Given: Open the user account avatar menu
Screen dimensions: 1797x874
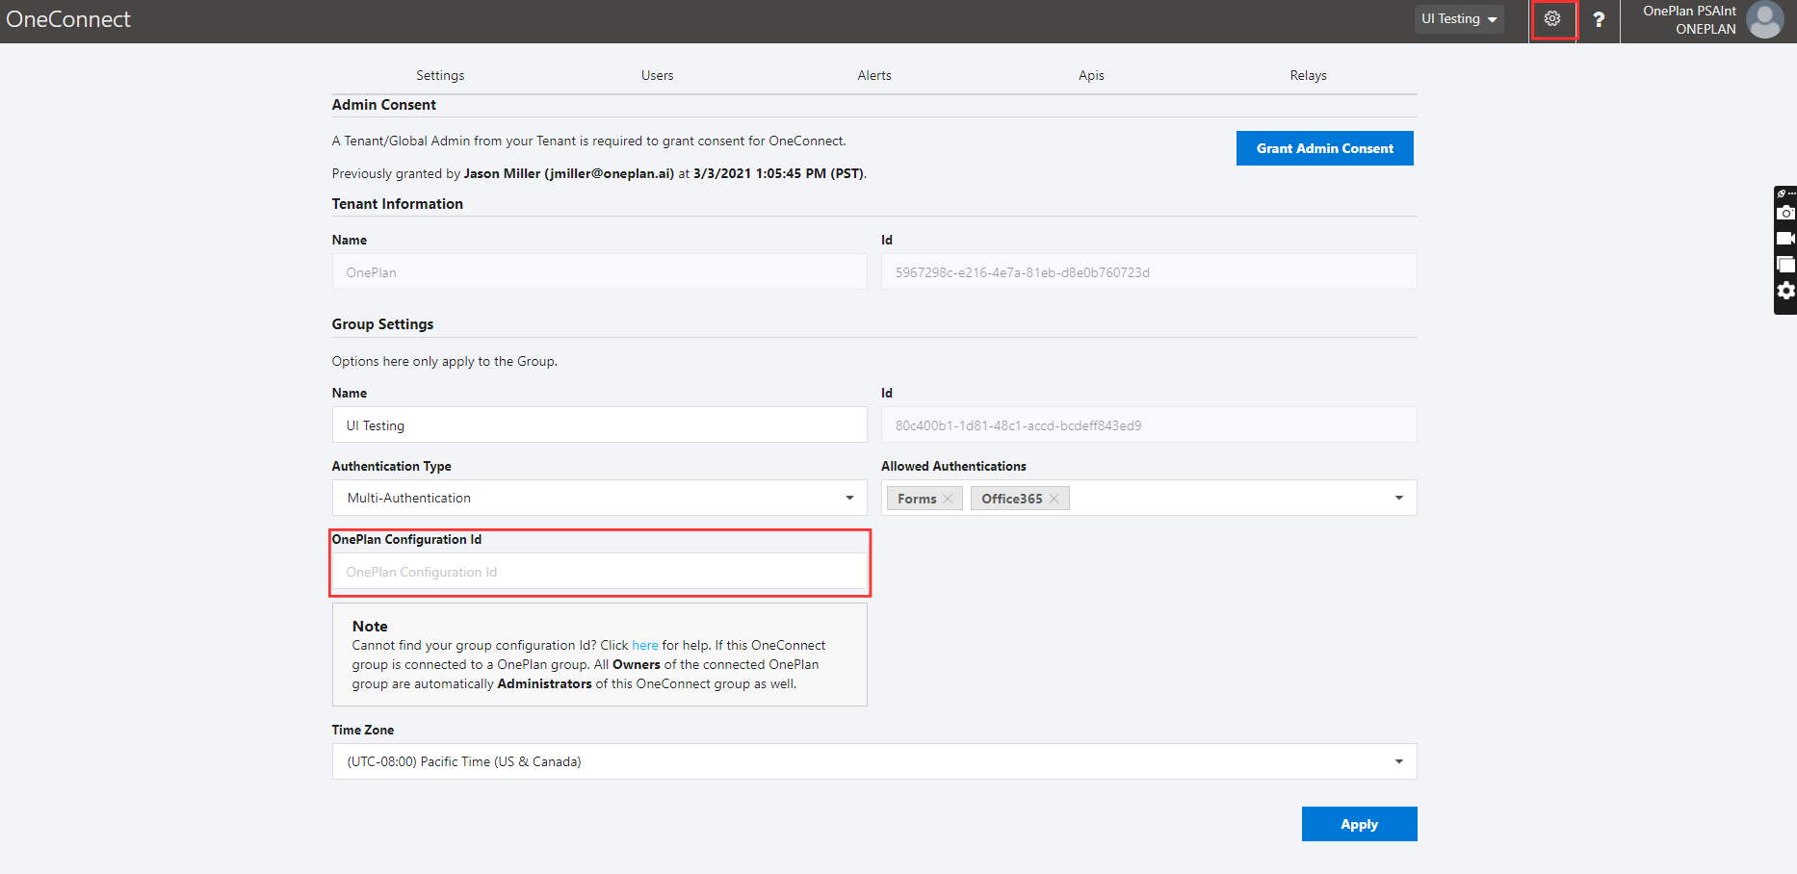Looking at the screenshot, I should point(1764,19).
